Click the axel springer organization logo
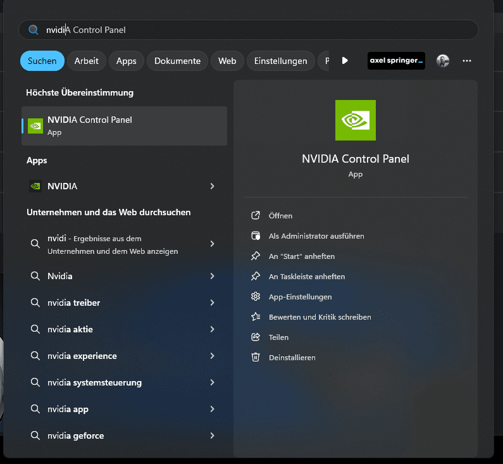Screen dimensions: 503x464 tap(396, 61)
